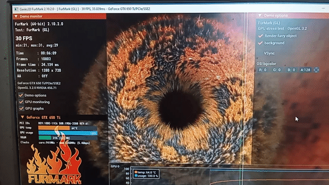Click the FurMark flame logo
Viewport: 329px width, 185px height.
pos(54,164)
